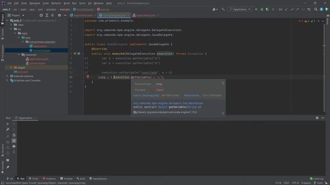Open Project panel gear options
The height and width of the screenshot is (185, 330).
[59, 15]
